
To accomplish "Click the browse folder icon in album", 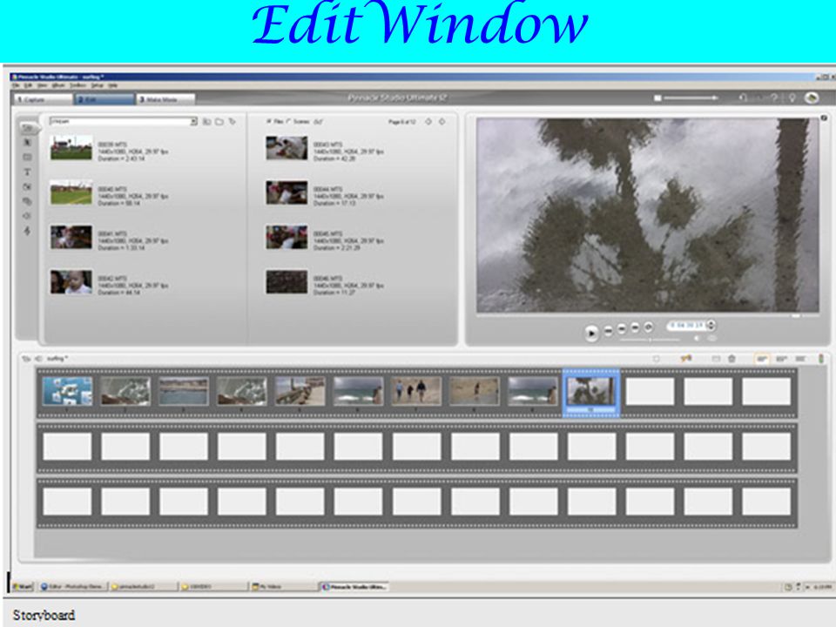I will coord(219,122).
